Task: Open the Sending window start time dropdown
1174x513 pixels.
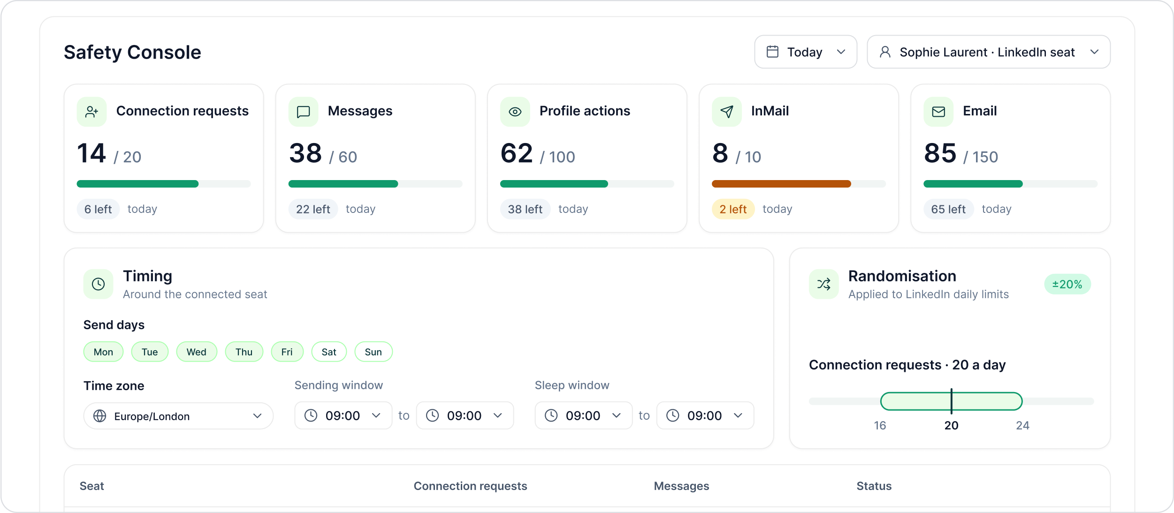Action: pos(343,415)
